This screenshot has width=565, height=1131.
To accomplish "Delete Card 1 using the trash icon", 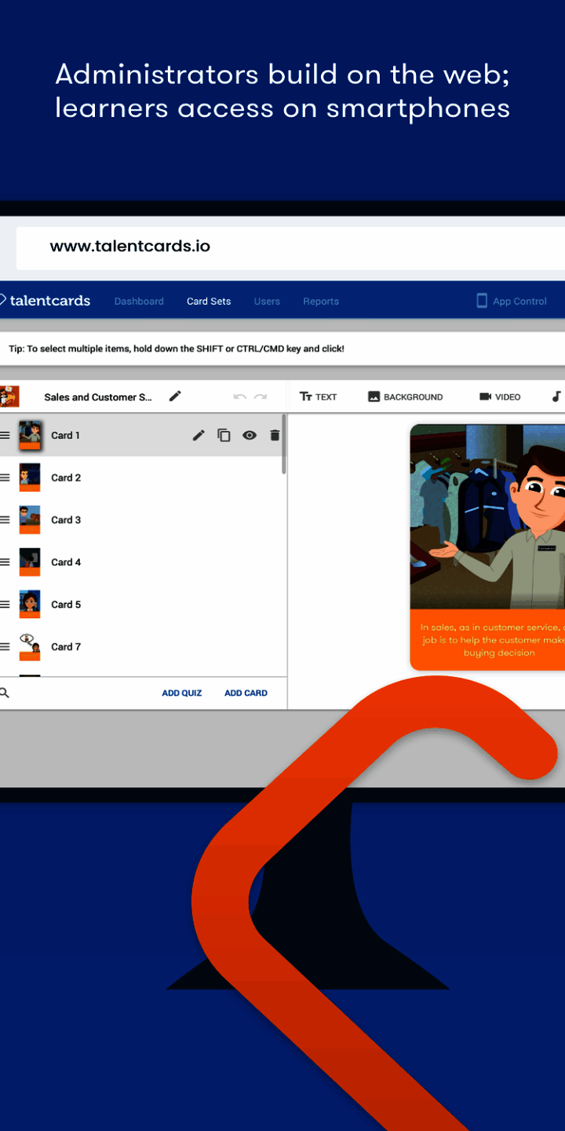I will click(x=274, y=435).
